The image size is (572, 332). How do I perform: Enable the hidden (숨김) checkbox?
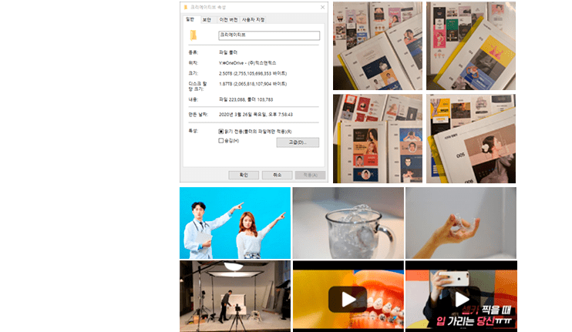(x=221, y=141)
